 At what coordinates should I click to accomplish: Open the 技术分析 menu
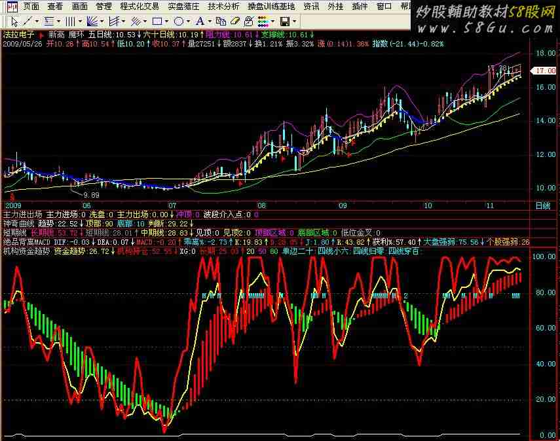tap(223, 6)
